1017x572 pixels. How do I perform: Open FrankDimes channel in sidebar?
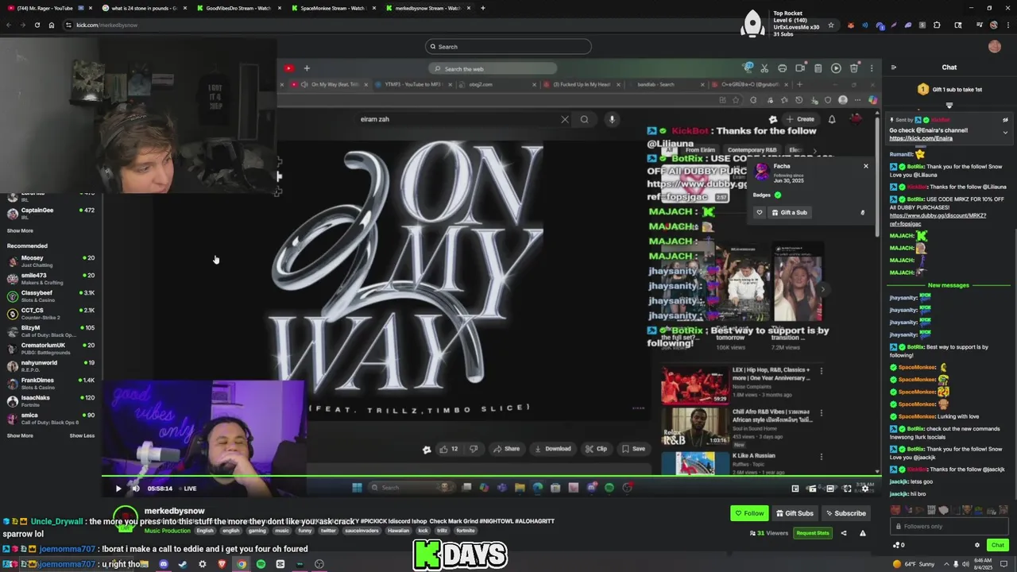[51, 383]
